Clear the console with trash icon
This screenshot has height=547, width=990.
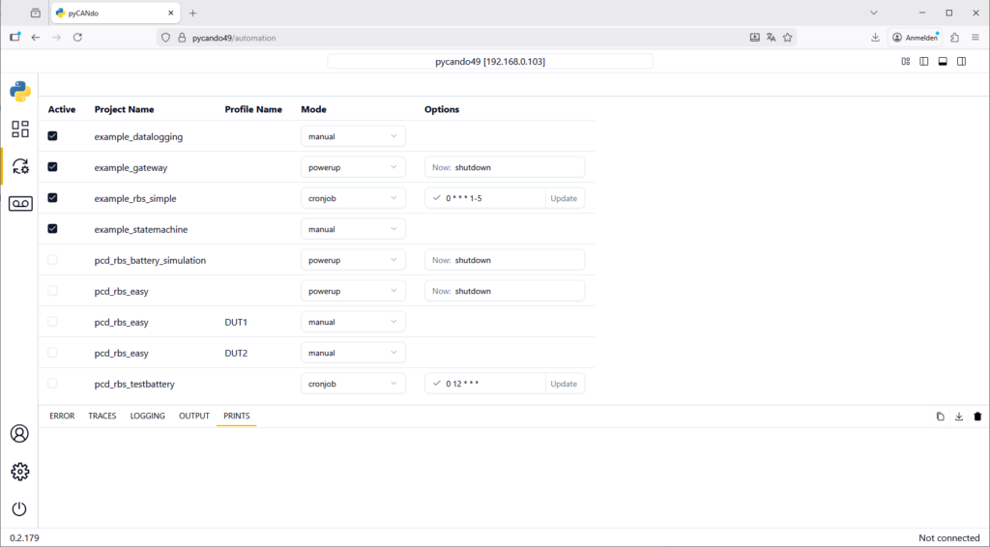pyautogui.click(x=977, y=417)
